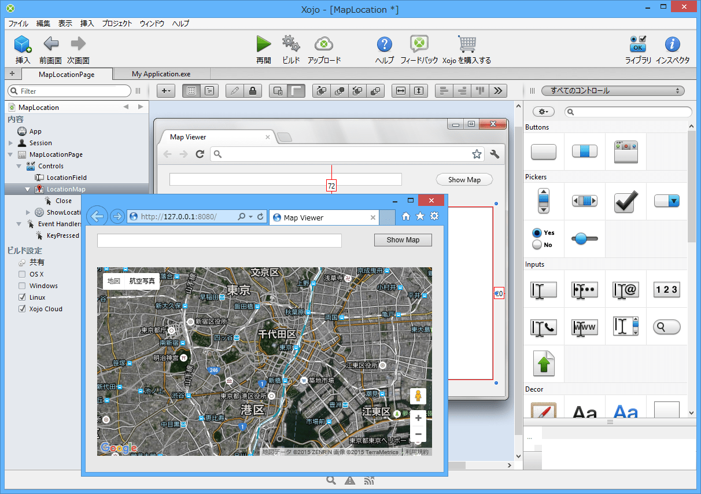The width and height of the screenshot is (701, 494).
Task: Click the Filter search field in navigator
Action: (69, 91)
